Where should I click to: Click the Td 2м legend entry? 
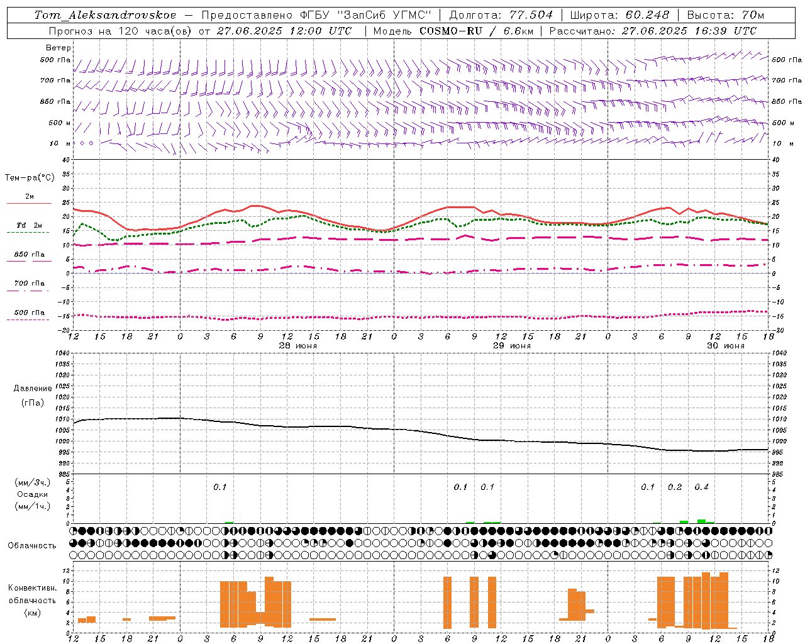tap(29, 225)
